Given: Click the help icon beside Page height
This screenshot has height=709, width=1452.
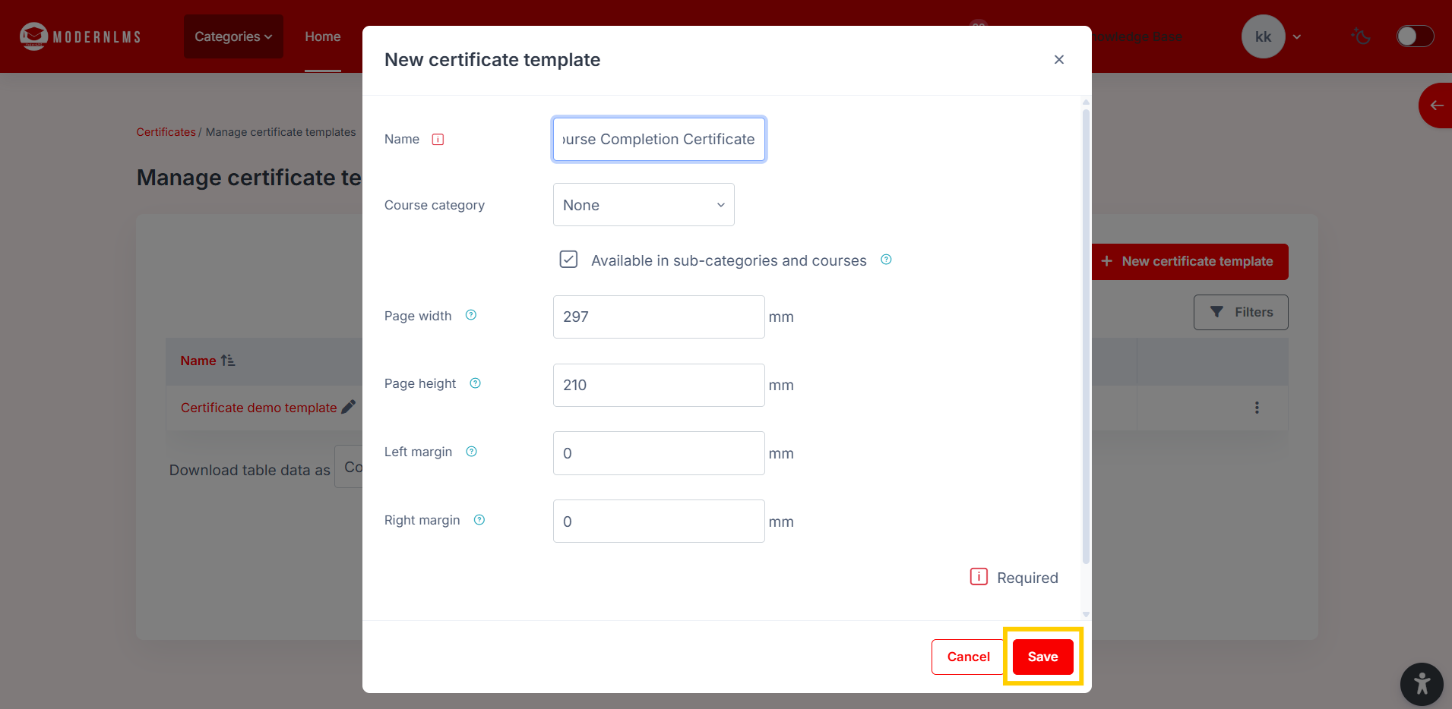Looking at the screenshot, I should pos(476,383).
